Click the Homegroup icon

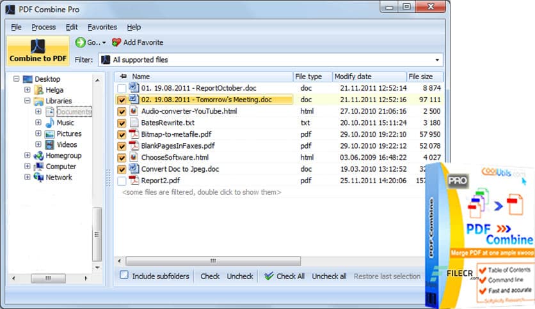click(38, 156)
